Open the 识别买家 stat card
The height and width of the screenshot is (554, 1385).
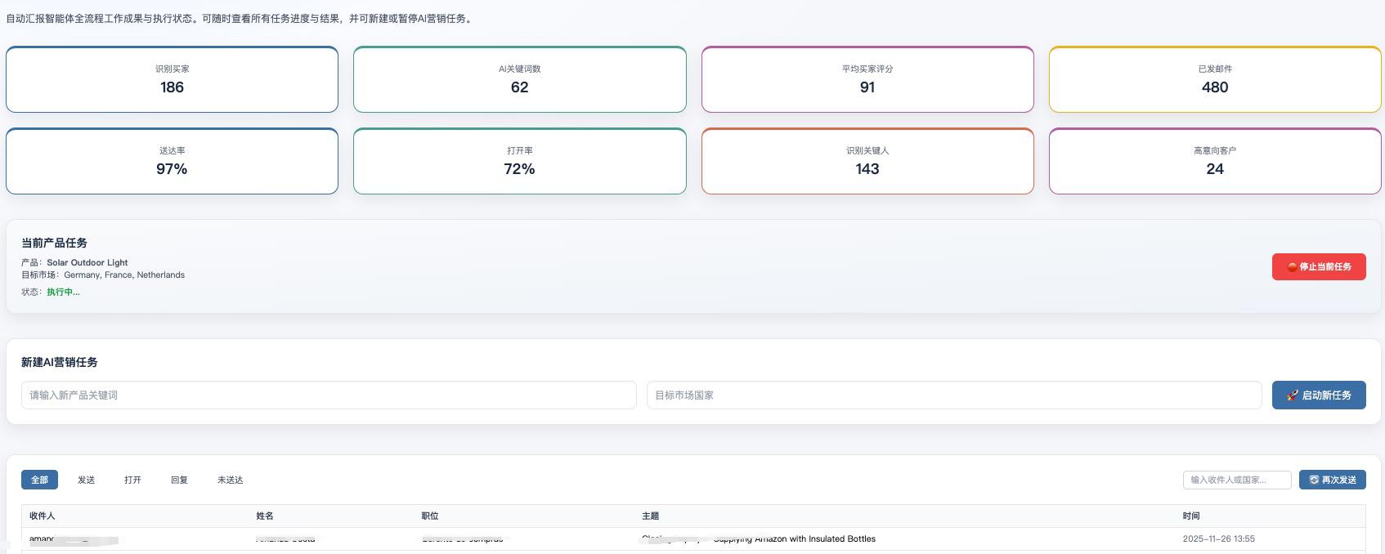[172, 79]
